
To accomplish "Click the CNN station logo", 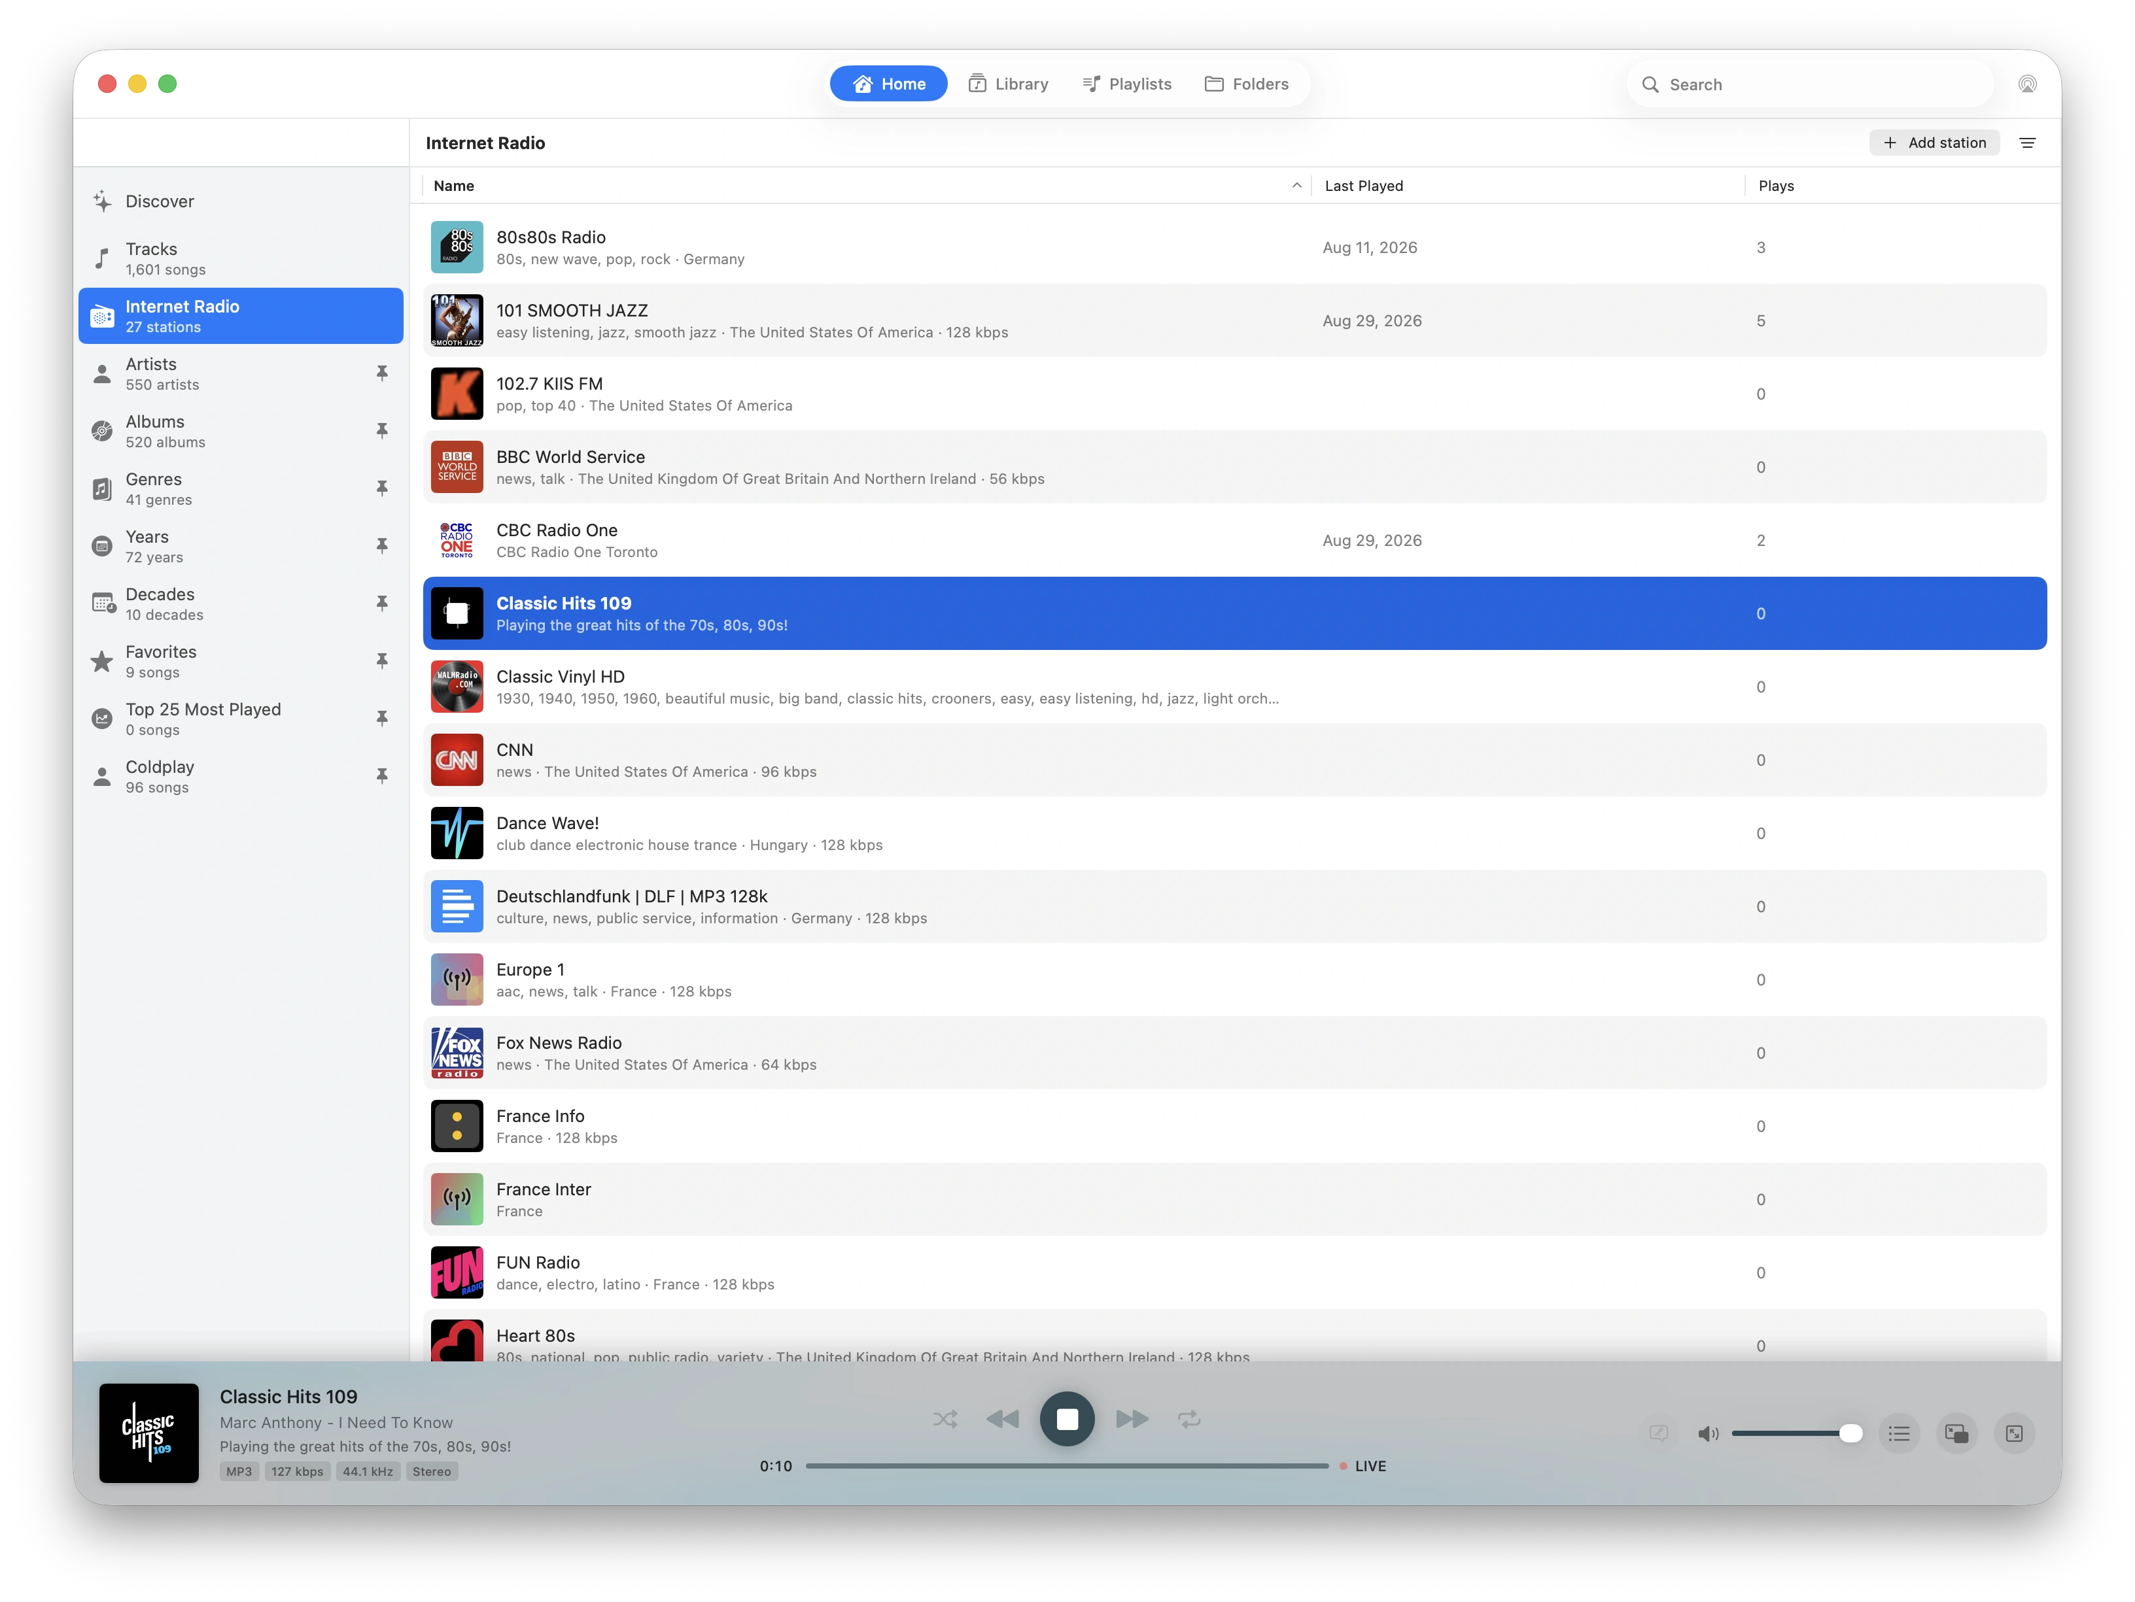I will click(x=457, y=760).
